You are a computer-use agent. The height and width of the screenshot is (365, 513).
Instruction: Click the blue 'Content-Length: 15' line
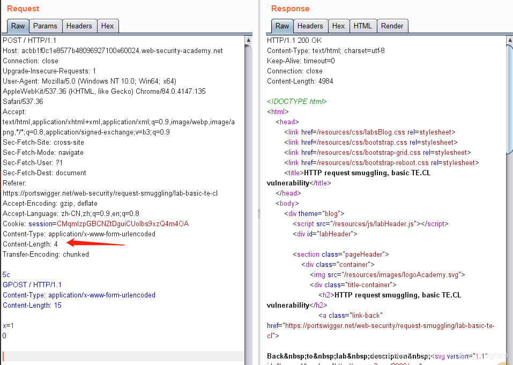32,305
